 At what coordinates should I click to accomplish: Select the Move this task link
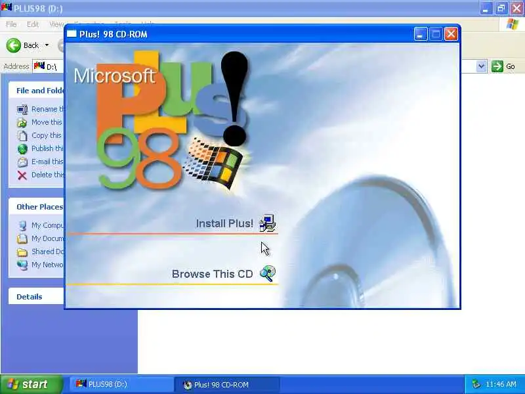pyautogui.click(x=47, y=122)
